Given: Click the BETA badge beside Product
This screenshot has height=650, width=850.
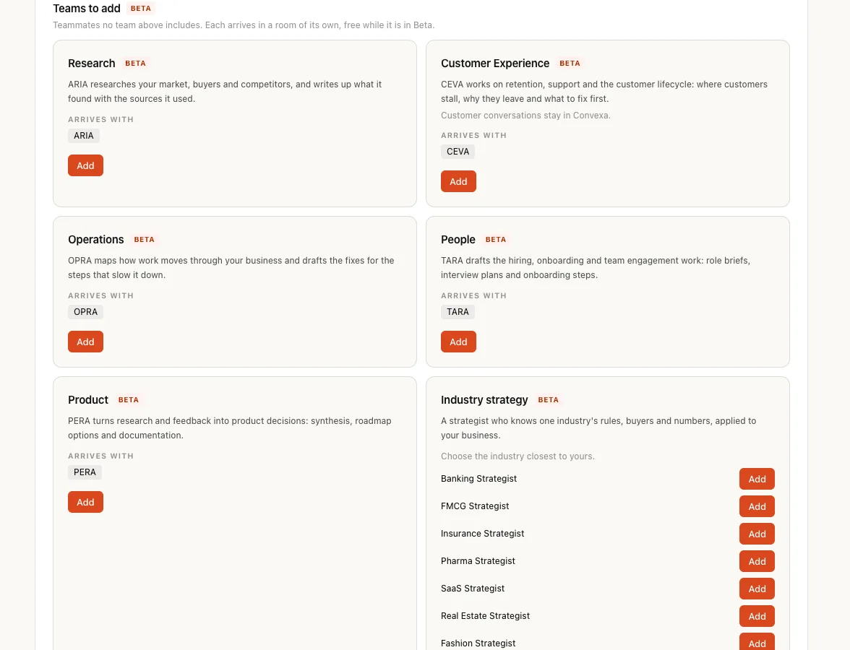Looking at the screenshot, I should [x=129, y=400].
